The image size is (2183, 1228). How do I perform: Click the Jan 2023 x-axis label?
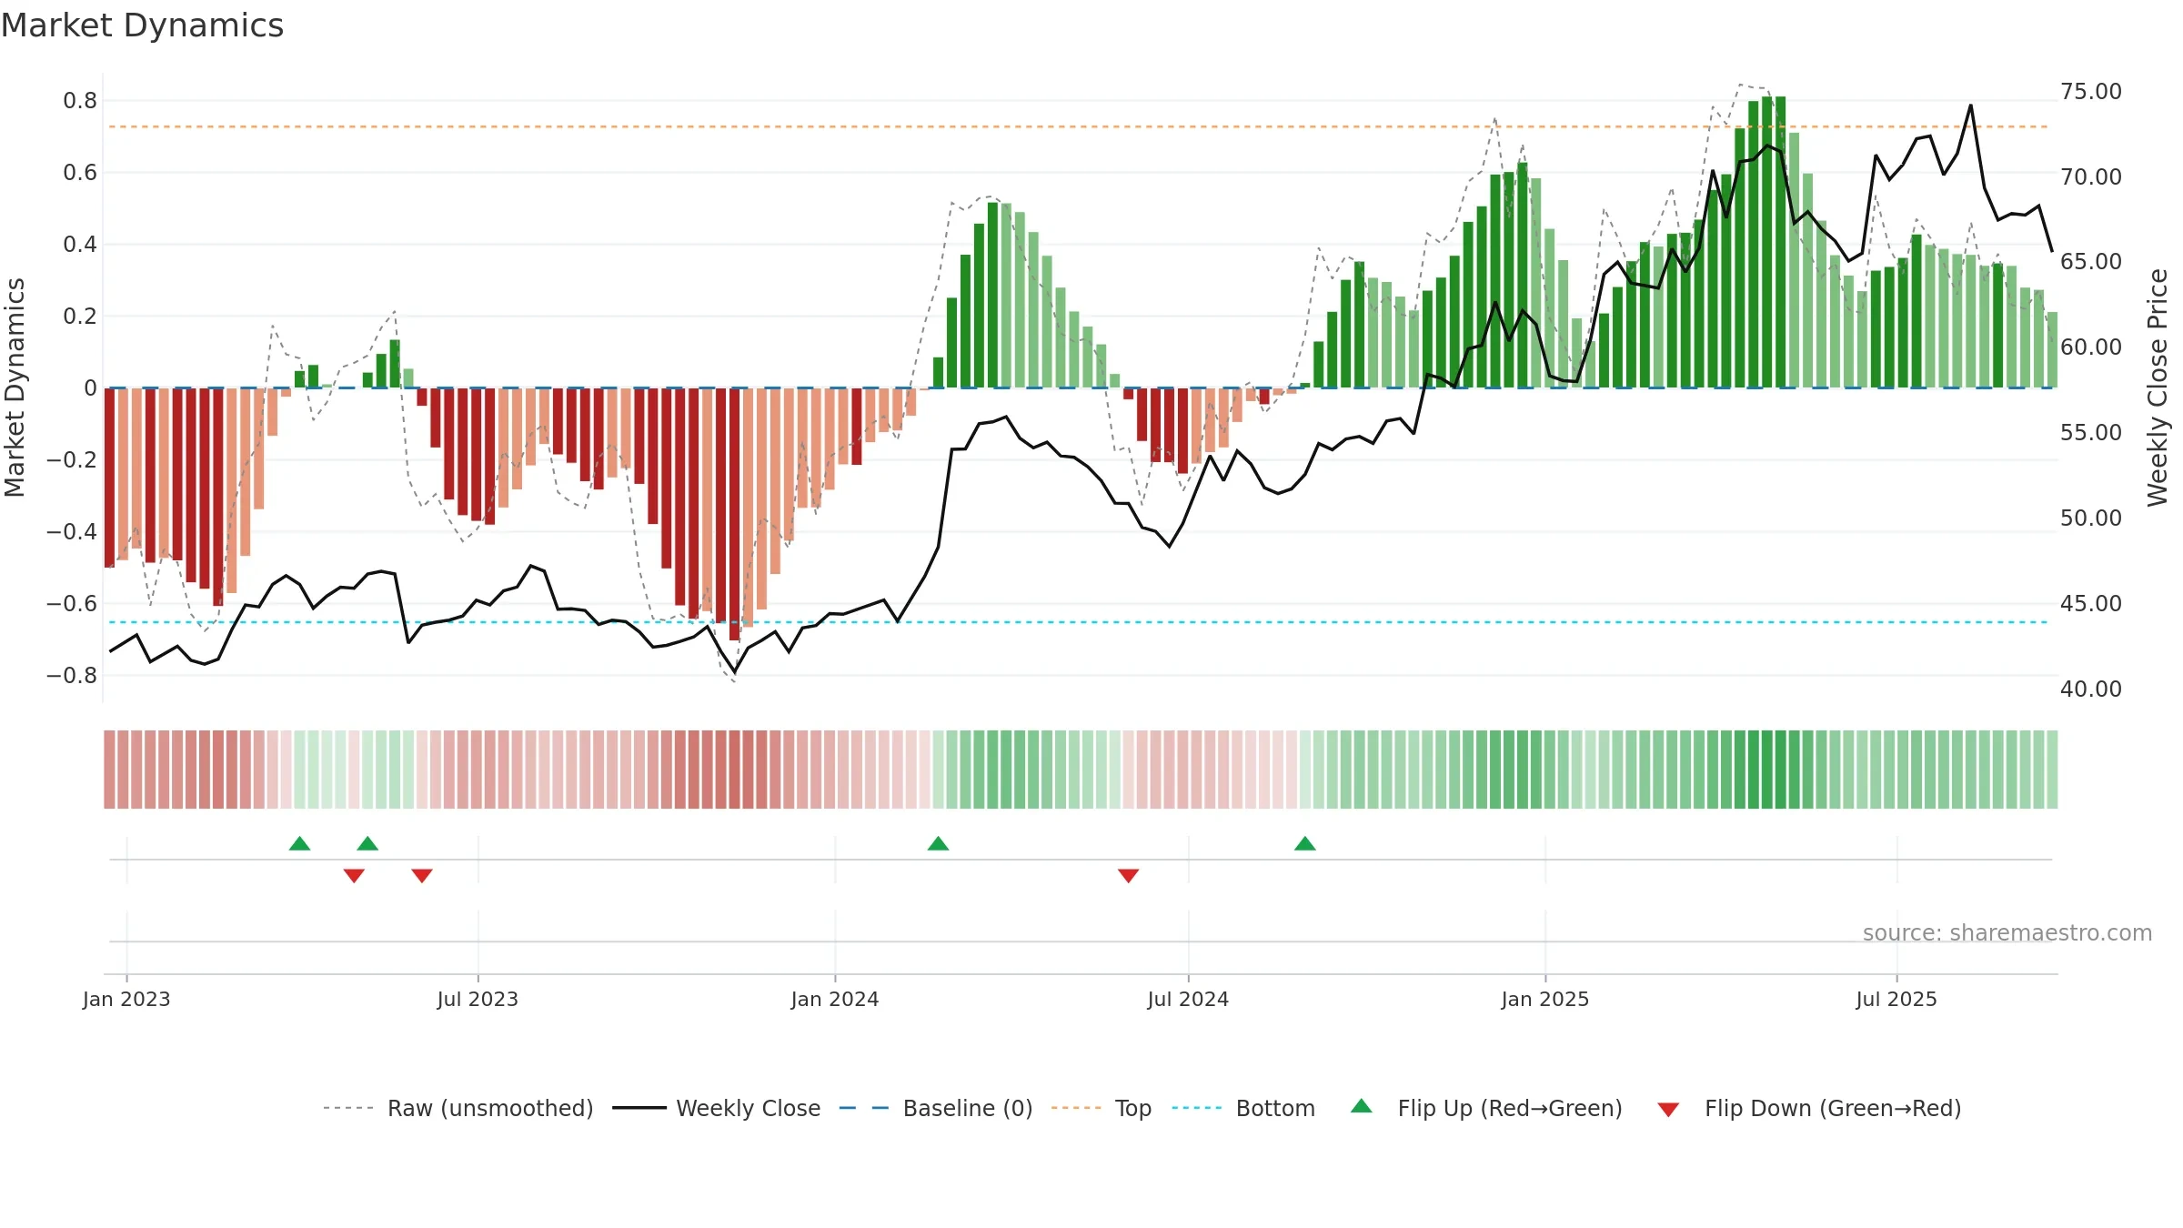pos(126,999)
